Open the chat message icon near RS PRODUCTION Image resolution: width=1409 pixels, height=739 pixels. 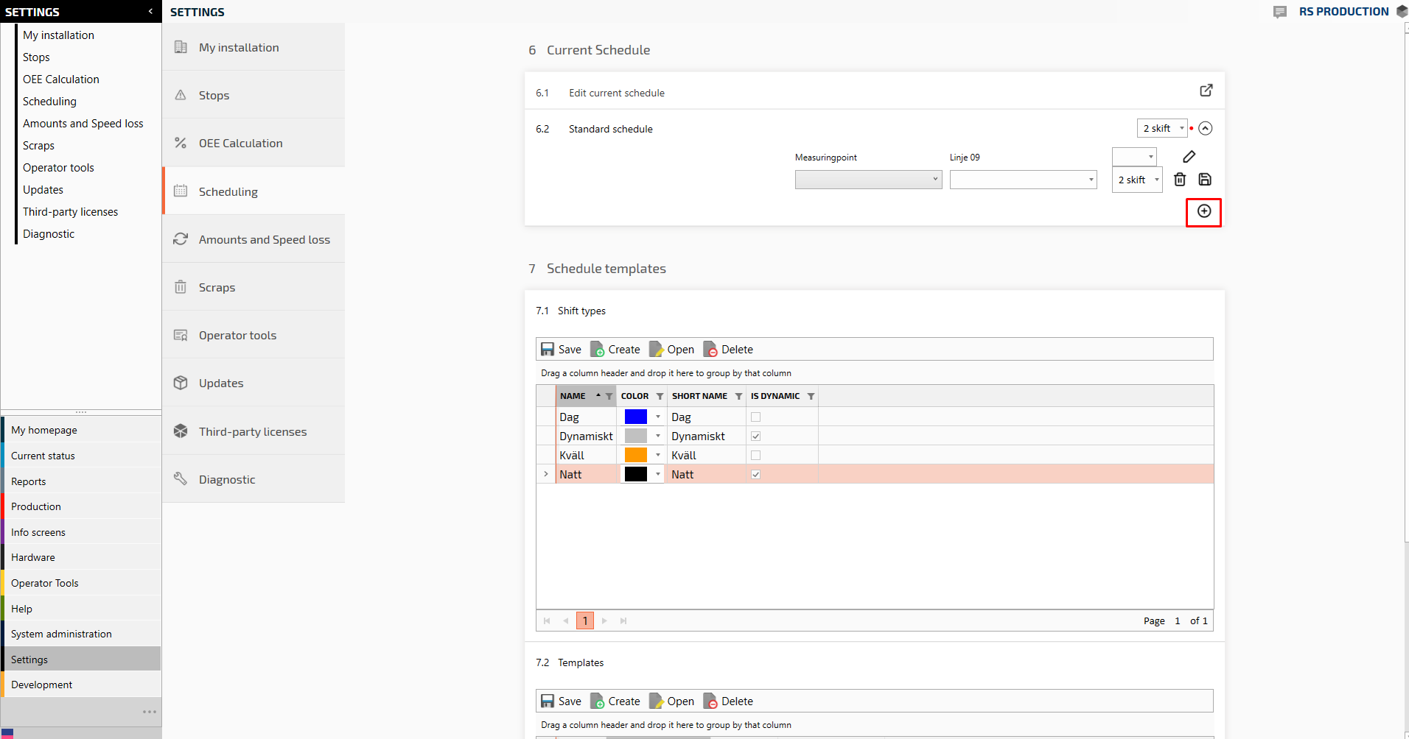(x=1280, y=12)
